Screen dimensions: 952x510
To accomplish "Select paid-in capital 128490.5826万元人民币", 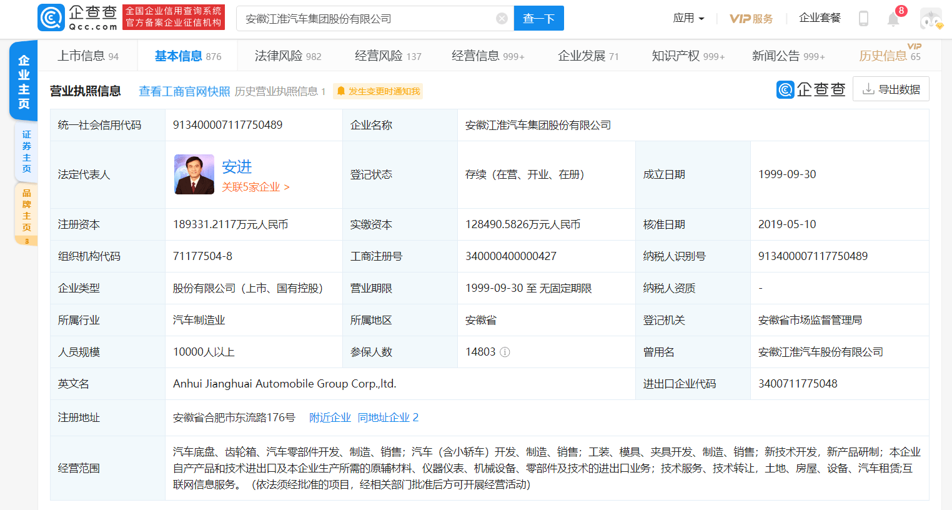I will coord(523,224).
